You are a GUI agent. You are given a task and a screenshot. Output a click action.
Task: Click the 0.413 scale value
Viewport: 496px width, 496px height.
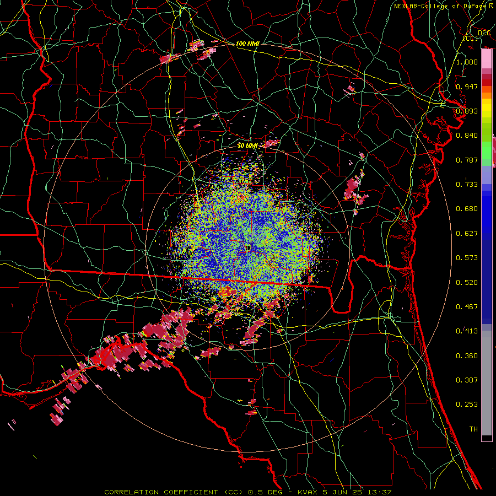467,331
